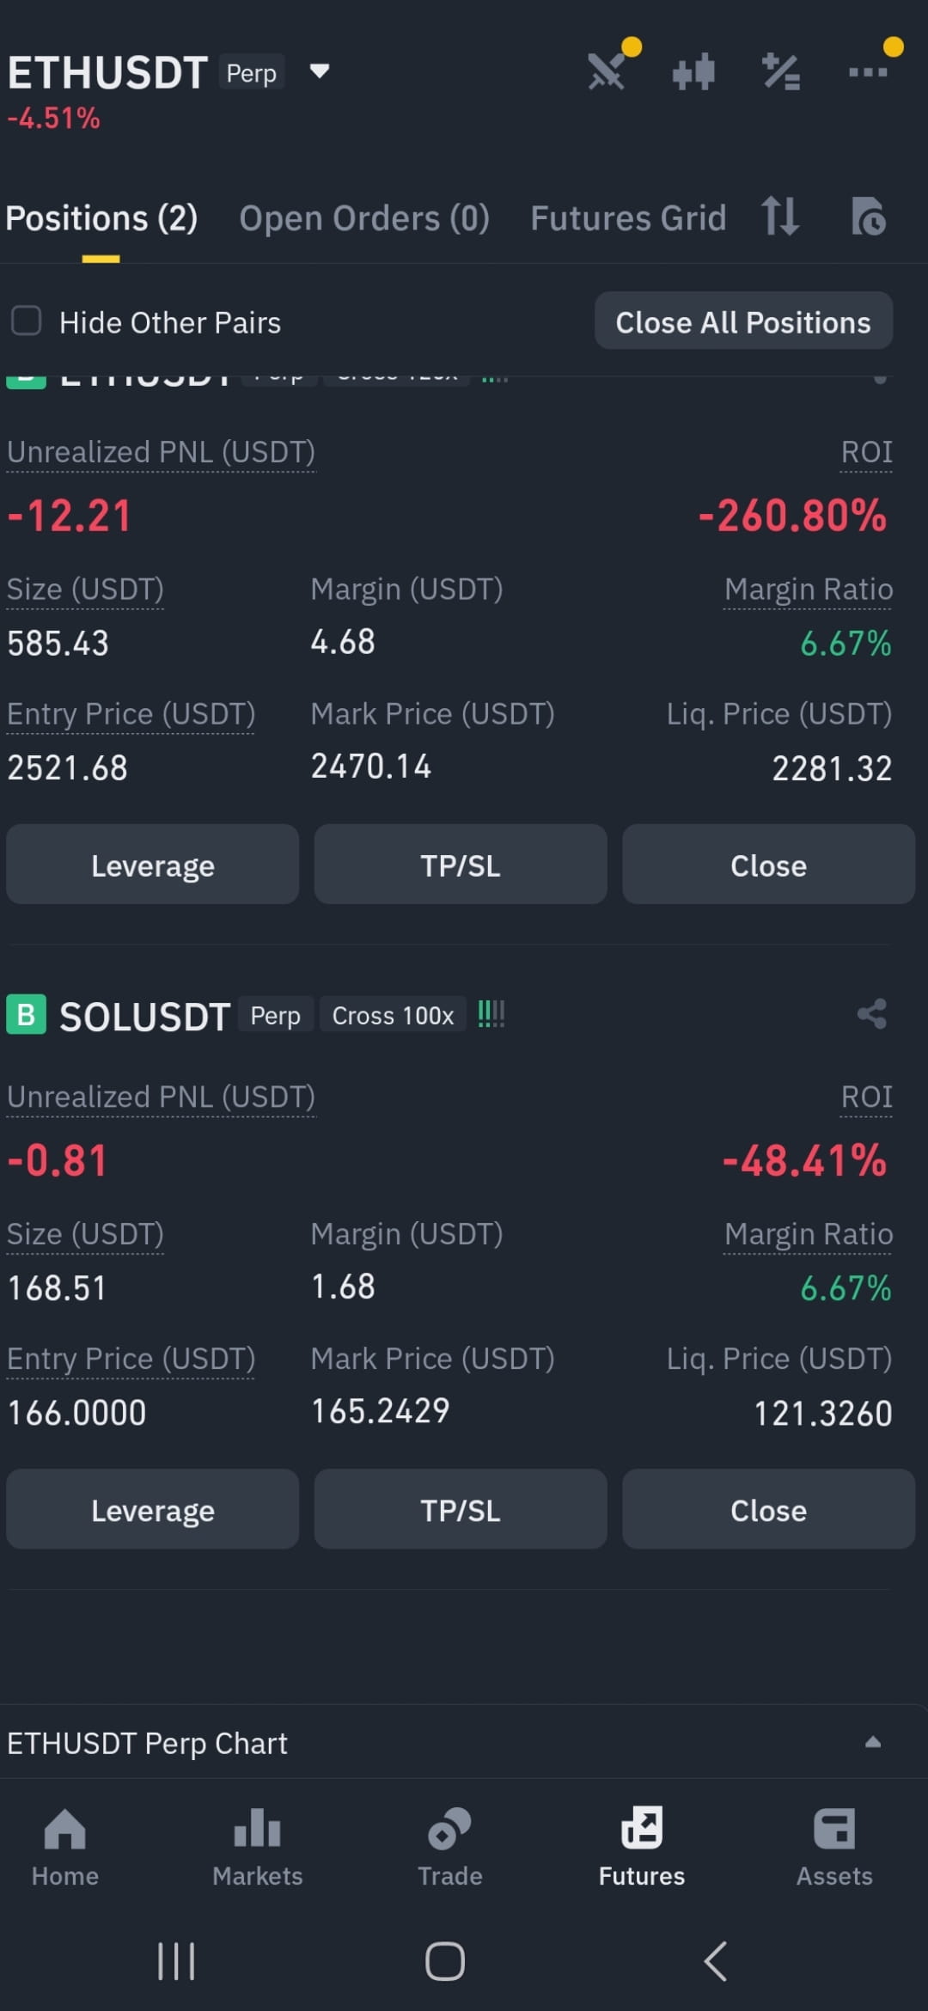This screenshot has height=2011, width=928.
Task: Expand the ETHUSDT Perp Chart panel
Action: (x=872, y=1742)
